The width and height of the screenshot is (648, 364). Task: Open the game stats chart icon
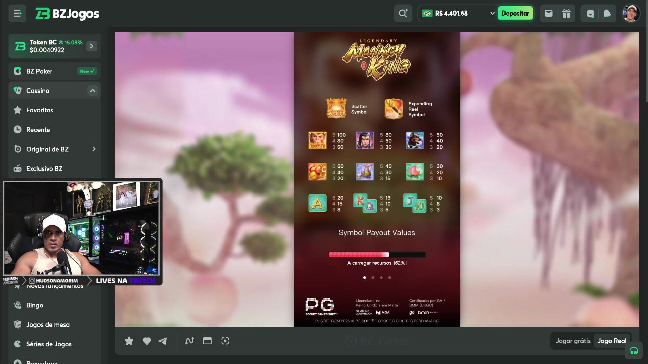[189, 341]
